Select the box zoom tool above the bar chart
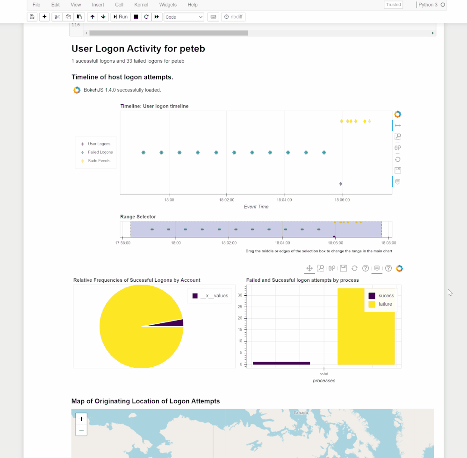Screen dimensions: 467x458 (321, 268)
